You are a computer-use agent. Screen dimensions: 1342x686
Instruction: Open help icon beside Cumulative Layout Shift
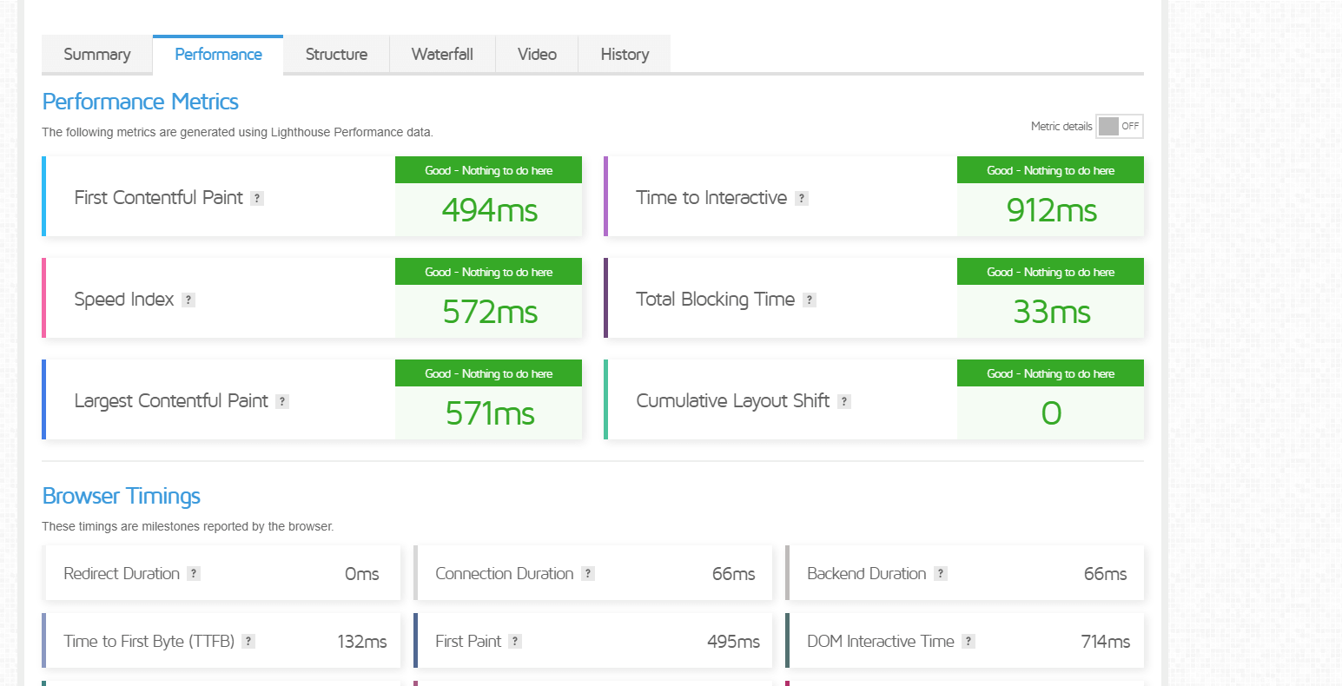[844, 401]
